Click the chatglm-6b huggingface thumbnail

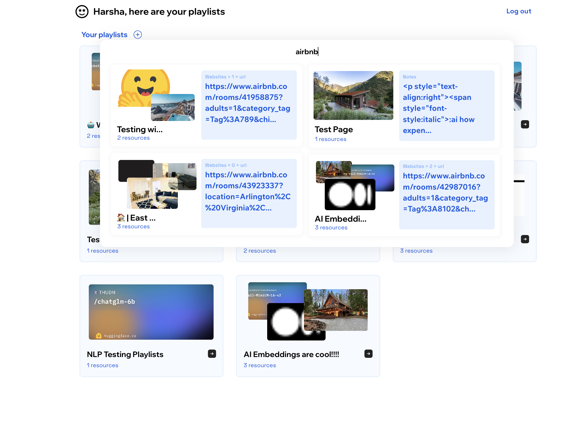pos(151,312)
